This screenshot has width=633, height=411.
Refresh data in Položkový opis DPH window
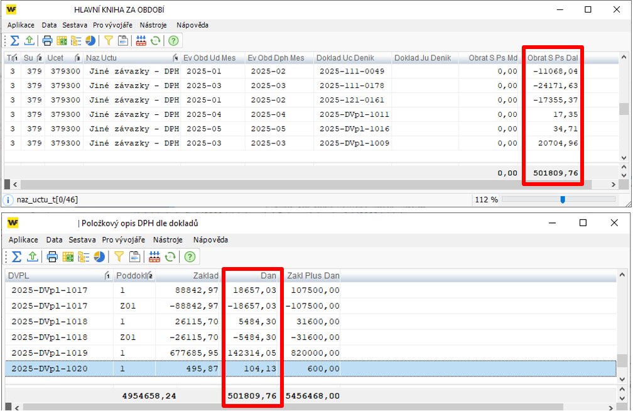tap(169, 256)
